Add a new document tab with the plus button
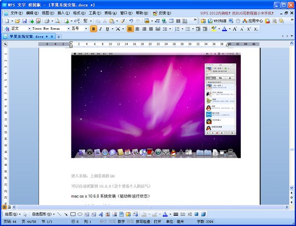This screenshot has width=296, height=226. pyautogui.click(x=59, y=37)
